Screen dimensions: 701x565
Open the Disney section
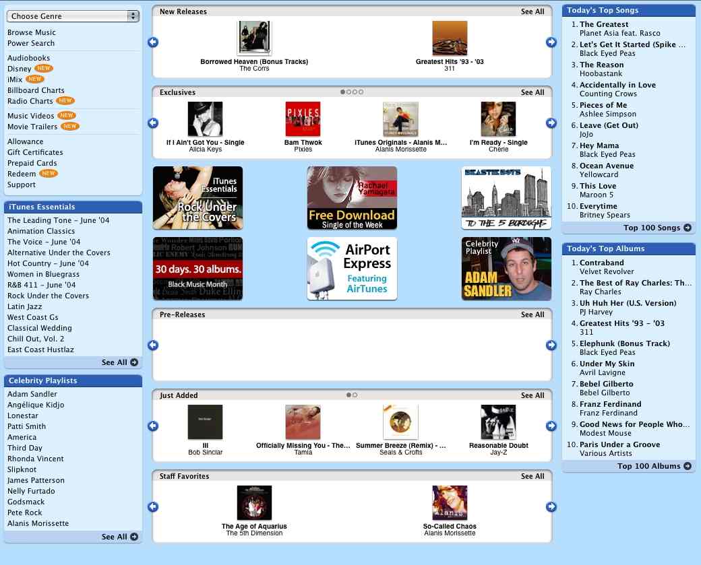[x=20, y=69]
